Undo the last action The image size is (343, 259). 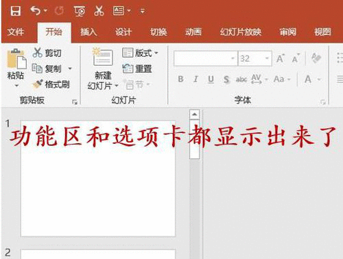coord(36,11)
